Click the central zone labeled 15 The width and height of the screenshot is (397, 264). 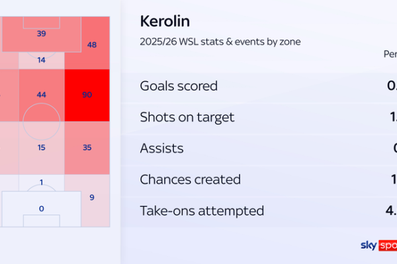tap(42, 148)
